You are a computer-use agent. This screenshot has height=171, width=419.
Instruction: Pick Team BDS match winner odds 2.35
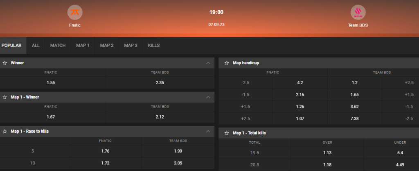click(x=160, y=83)
